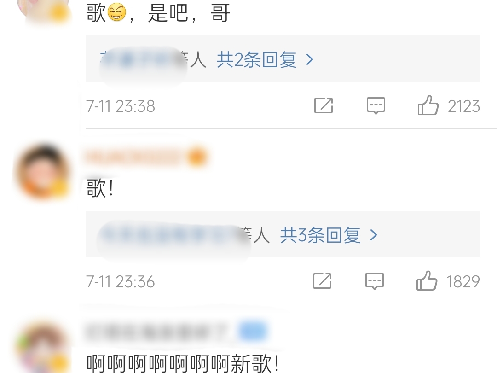The image size is (497, 373).
Task: Select the 歌! comment text
Action: 100,188
